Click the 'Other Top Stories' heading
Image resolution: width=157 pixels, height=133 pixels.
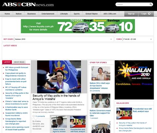98,63
